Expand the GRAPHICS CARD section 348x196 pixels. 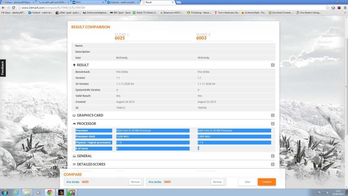point(273,115)
